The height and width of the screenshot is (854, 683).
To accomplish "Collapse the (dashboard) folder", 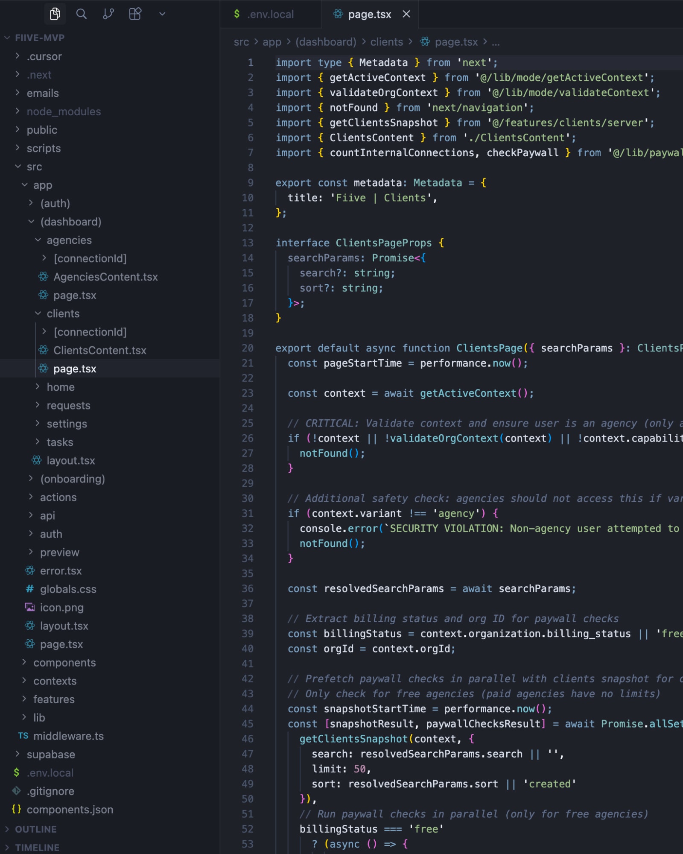I will [110, 222].
